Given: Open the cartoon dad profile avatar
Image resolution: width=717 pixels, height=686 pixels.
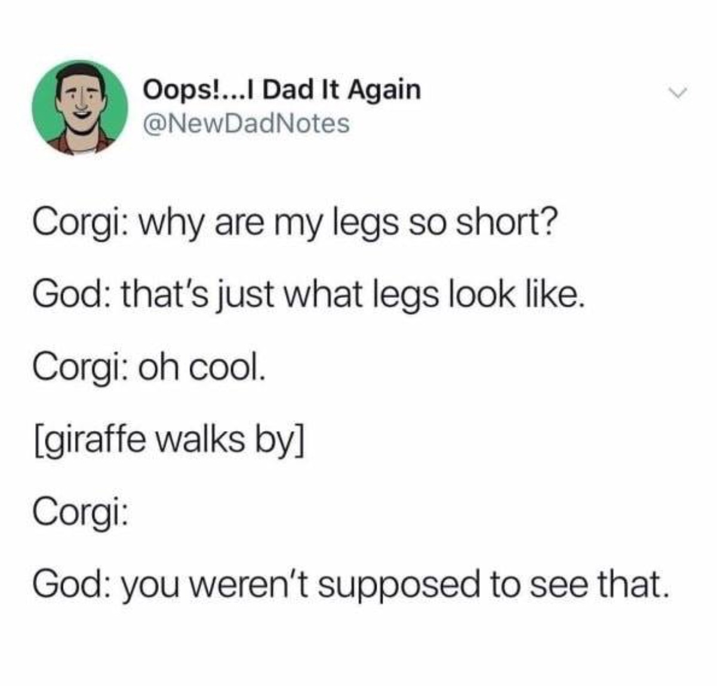Looking at the screenshot, I should point(80,108).
